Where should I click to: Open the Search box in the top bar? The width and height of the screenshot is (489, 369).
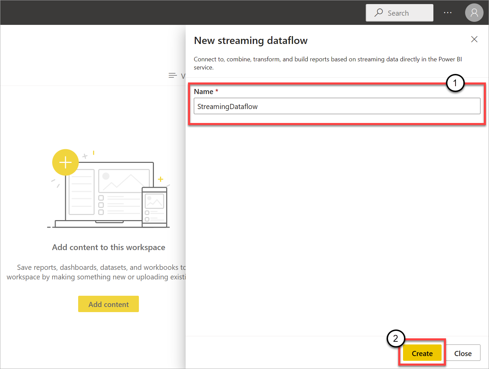pos(403,13)
